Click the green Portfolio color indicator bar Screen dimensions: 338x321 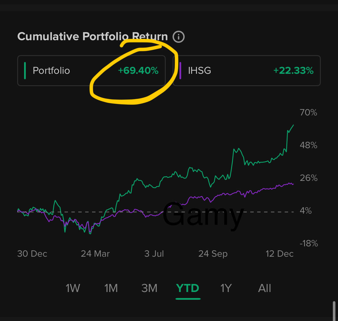[25, 71]
